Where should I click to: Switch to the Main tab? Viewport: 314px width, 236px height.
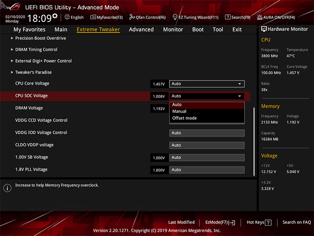[x=61, y=30]
